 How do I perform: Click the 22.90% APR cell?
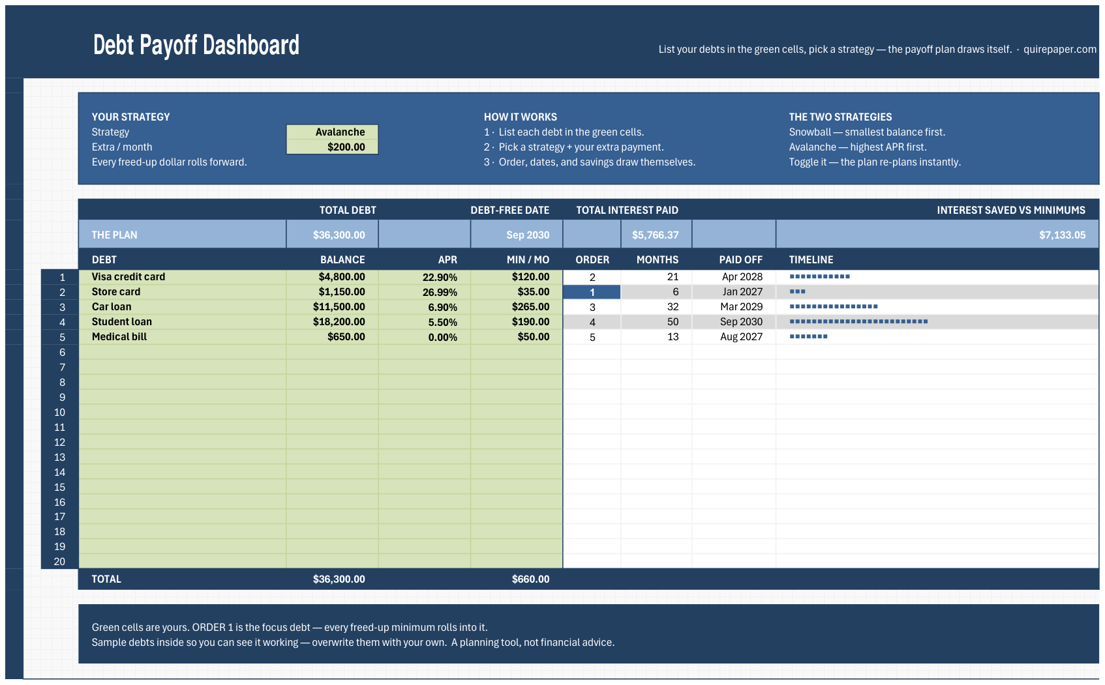coord(425,277)
